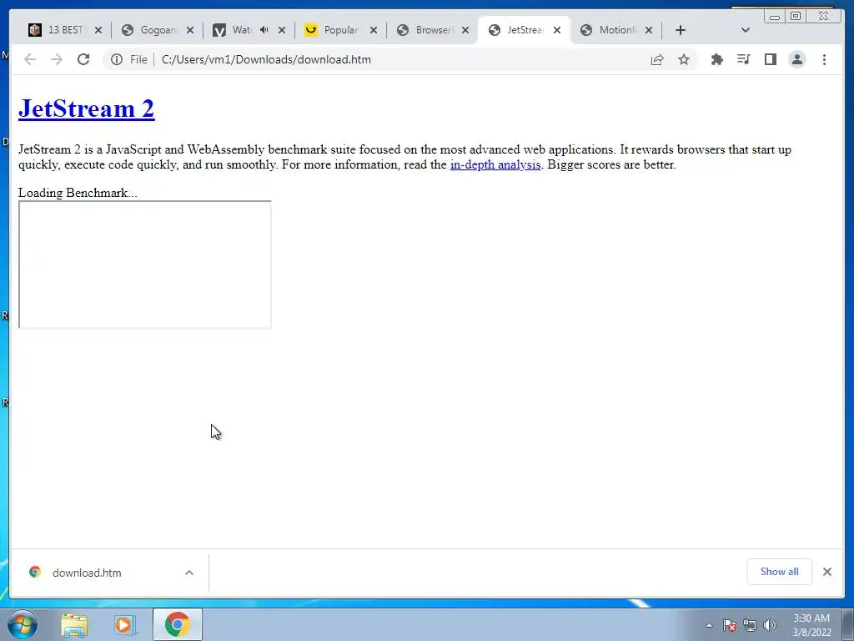
Task: Open media controls icon
Action: [x=743, y=59]
